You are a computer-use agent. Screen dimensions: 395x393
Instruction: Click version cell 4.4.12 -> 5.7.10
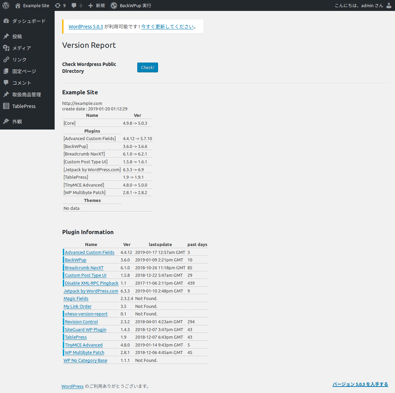pos(137,138)
